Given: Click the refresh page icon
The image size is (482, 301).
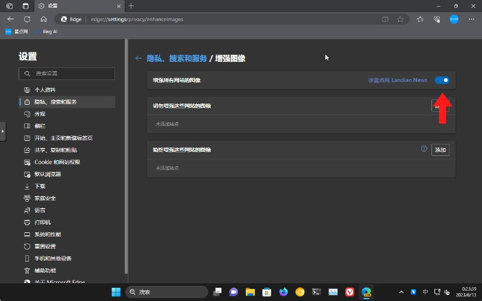Looking at the screenshot, I should pos(27,19).
